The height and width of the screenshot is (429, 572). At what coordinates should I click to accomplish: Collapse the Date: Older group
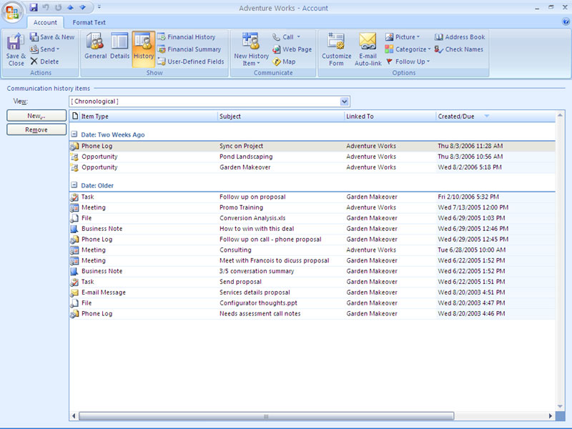pyautogui.click(x=74, y=186)
